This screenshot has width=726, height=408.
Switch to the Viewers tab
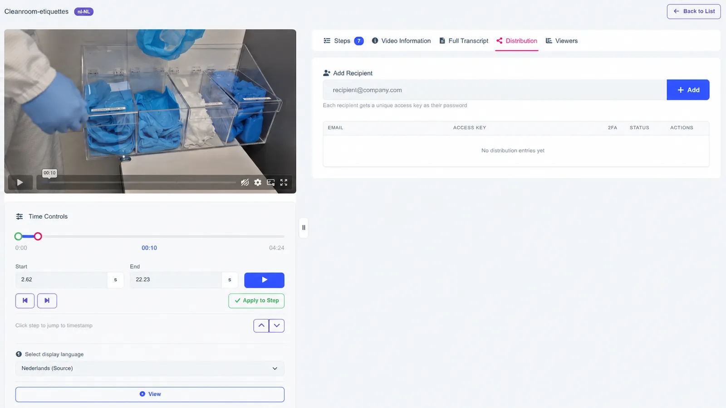pyautogui.click(x=562, y=41)
